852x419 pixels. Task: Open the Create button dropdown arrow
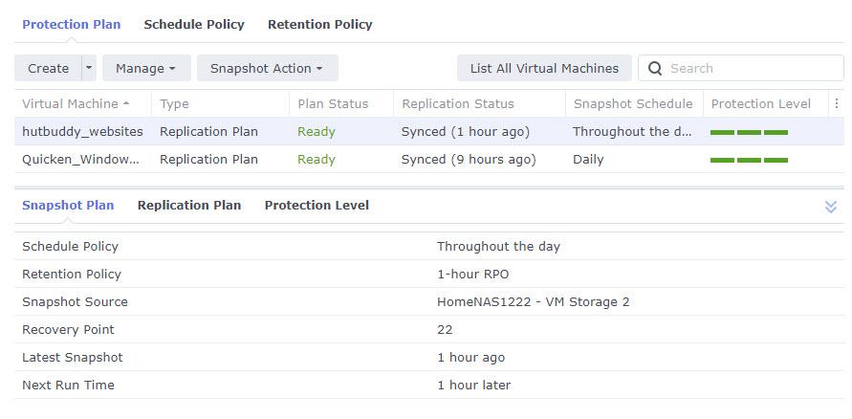(89, 68)
